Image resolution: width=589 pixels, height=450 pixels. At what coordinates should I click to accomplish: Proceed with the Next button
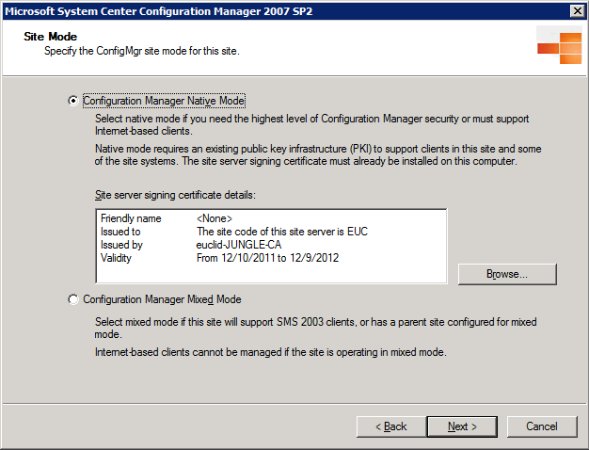point(462,426)
